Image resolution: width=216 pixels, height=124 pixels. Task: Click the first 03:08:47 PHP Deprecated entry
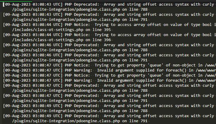pyautogui.click(x=107, y=85)
